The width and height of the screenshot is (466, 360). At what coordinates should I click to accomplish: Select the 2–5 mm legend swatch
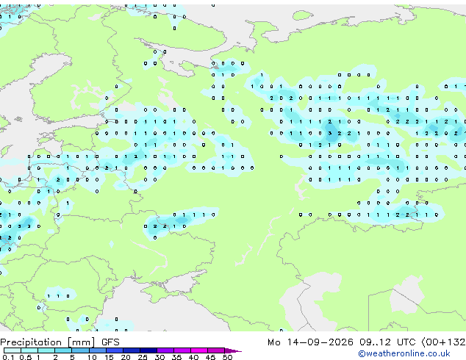point(63,350)
